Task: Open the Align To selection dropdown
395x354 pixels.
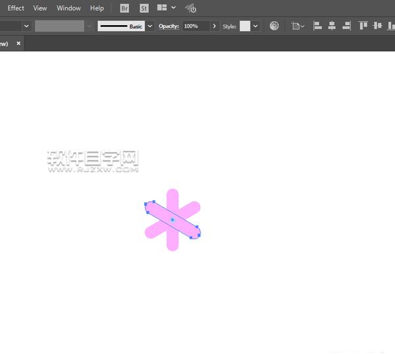Action: pos(298,26)
